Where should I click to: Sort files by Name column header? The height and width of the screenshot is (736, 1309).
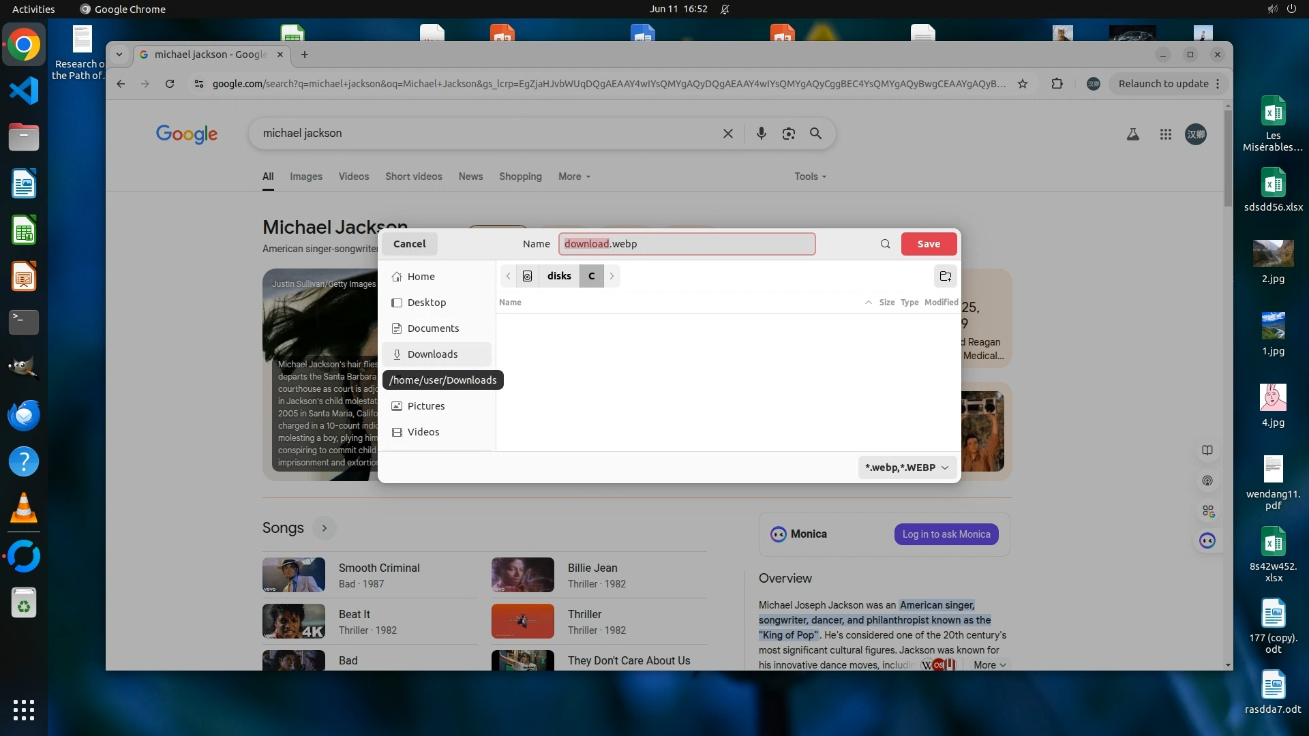pos(510,303)
